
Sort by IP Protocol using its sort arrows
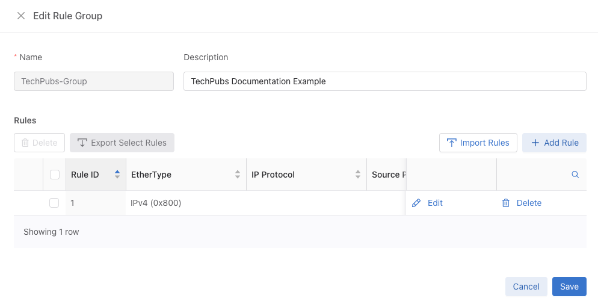[x=358, y=175]
